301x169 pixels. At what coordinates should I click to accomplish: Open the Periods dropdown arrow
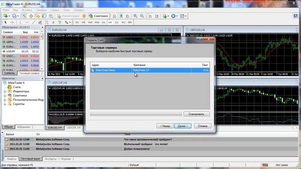(x=177, y=16)
